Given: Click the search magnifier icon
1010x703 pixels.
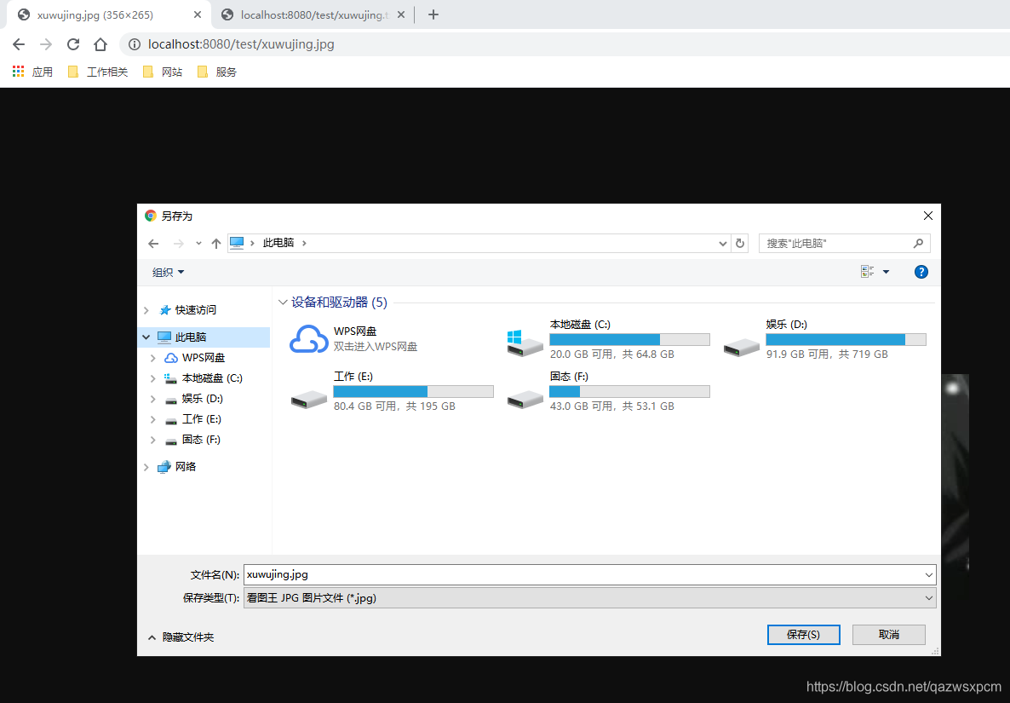Looking at the screenshot, I should 918,243.
